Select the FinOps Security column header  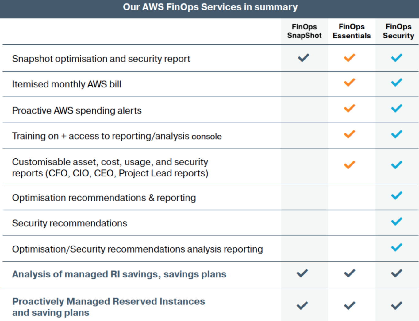[398, 31]
